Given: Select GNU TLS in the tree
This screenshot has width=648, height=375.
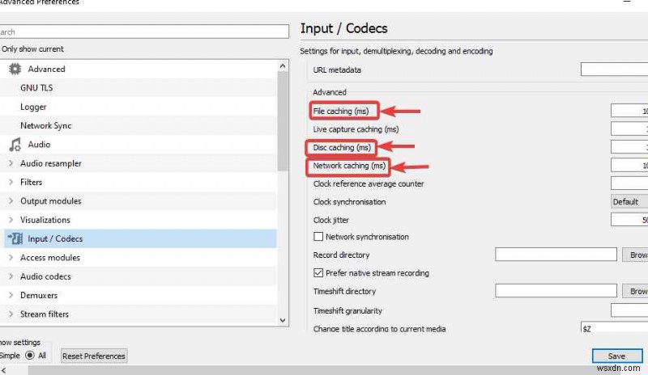Looking at the screenshot, I should point(36,88).
